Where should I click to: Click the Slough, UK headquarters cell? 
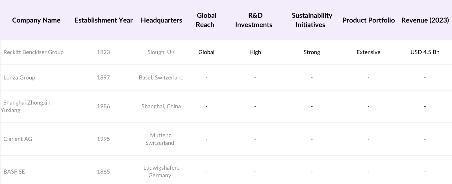click(161, 52)
